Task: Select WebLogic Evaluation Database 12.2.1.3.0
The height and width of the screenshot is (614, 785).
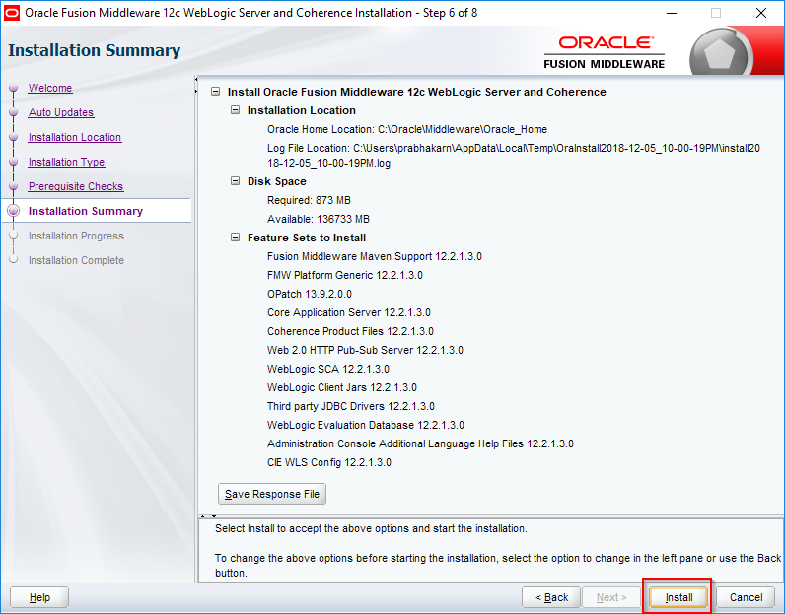Action: 366,425
